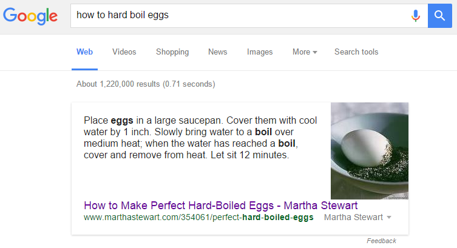Click bold "eggs" in the snippet paragraph
Screen dimensions: 457x248
[x=122, y=121]
